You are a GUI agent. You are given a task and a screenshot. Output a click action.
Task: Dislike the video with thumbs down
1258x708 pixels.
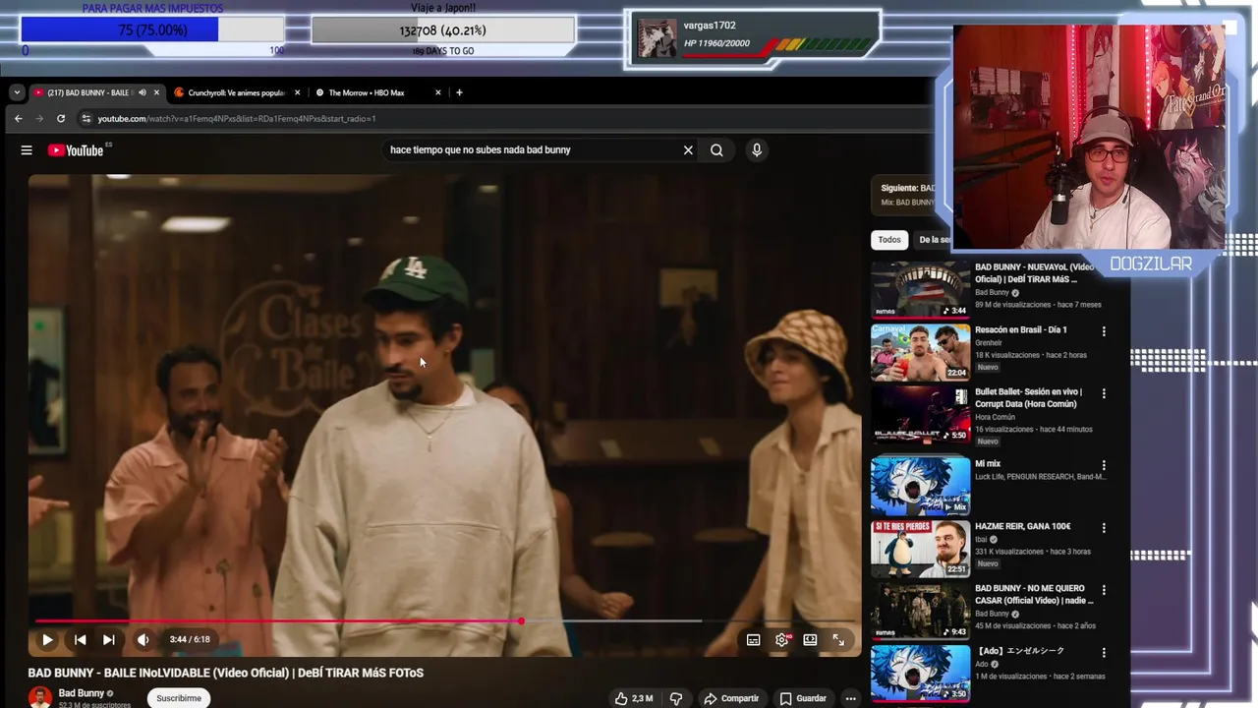pyautogui.click(x=676, y=698)
